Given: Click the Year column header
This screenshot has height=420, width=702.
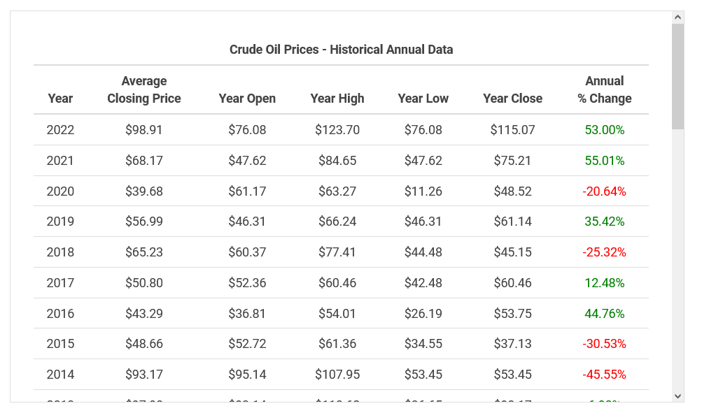Looking at the screenshot, I should pyautogui.click(x=60, y=99).
